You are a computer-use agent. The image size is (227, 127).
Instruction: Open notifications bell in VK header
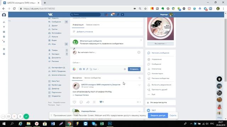112,14
